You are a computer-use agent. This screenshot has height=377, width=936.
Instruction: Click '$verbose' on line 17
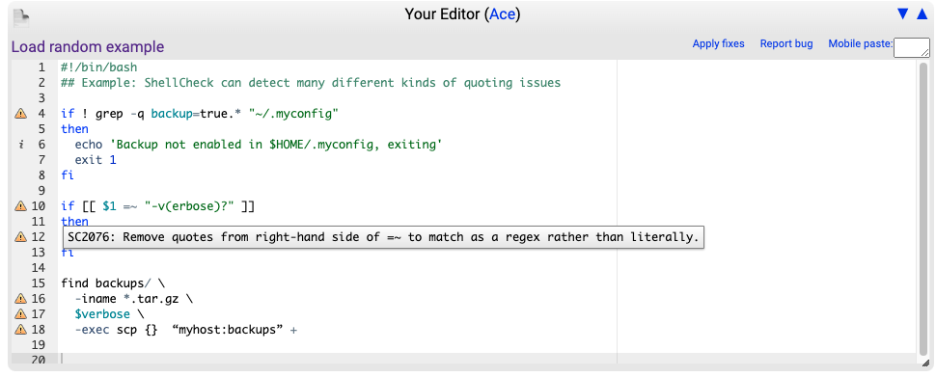(x=102, y=313)
